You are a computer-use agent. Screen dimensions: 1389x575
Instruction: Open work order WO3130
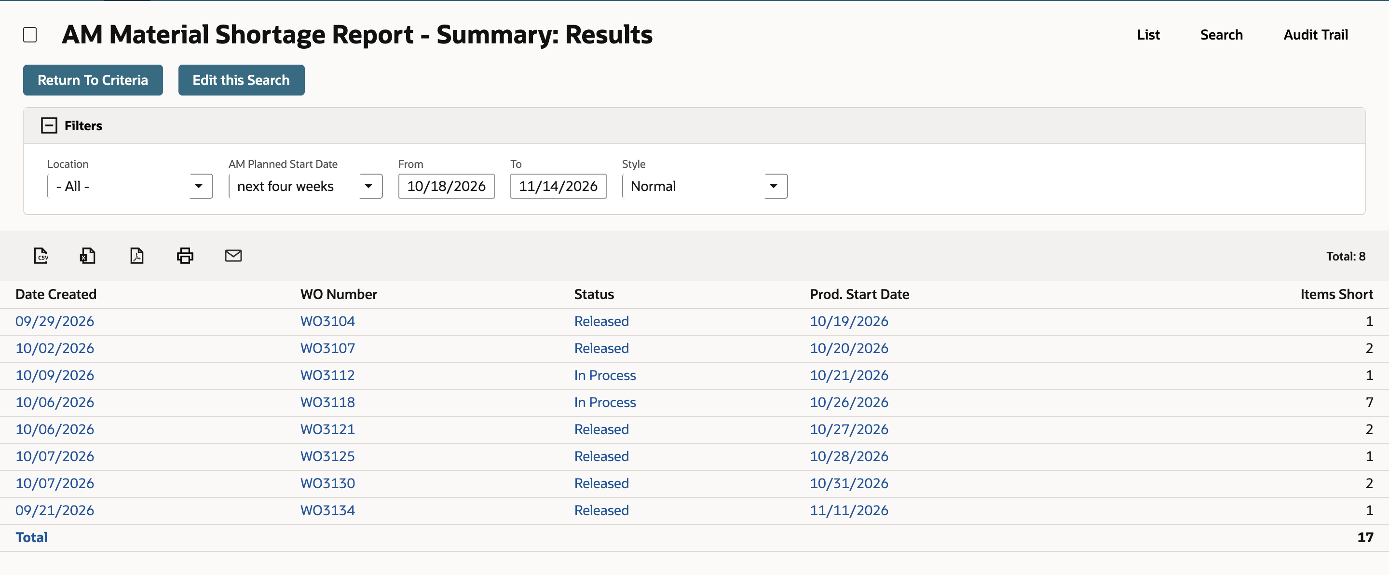(x=327, y=483)
